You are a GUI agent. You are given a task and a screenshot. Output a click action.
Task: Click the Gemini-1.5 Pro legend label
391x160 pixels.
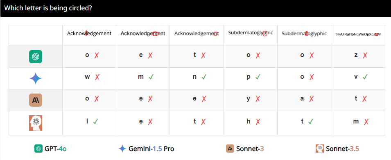click(151, 149)
